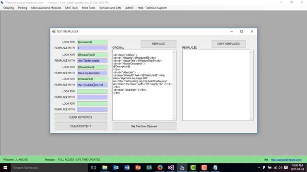Image resolution: width=307 pixels, height=172 pixels.
Task: Focus the @moduleid@ look-for field
Action: click(x=92, y=42)
